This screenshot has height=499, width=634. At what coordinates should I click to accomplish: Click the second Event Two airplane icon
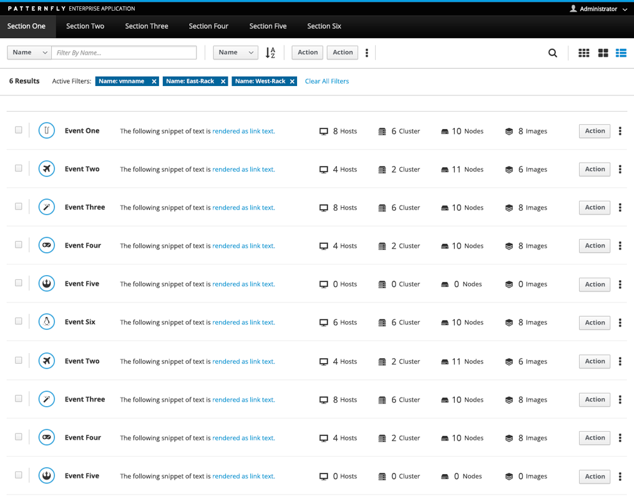pyautogui.click(x=47, y=361)
